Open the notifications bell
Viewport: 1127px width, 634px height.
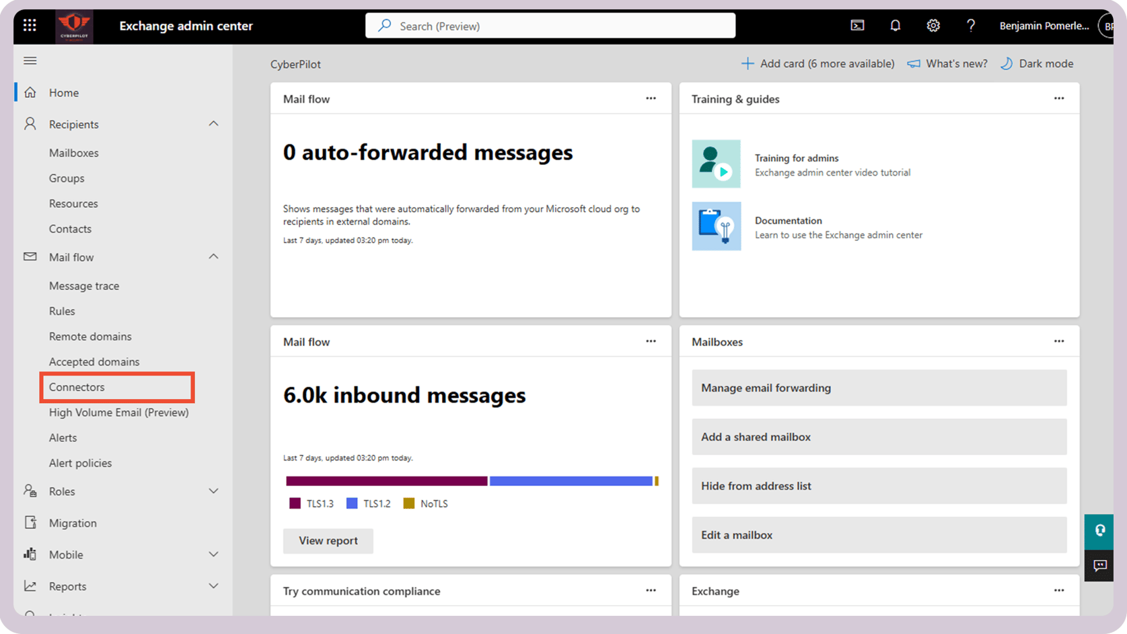tap(895, 26)
